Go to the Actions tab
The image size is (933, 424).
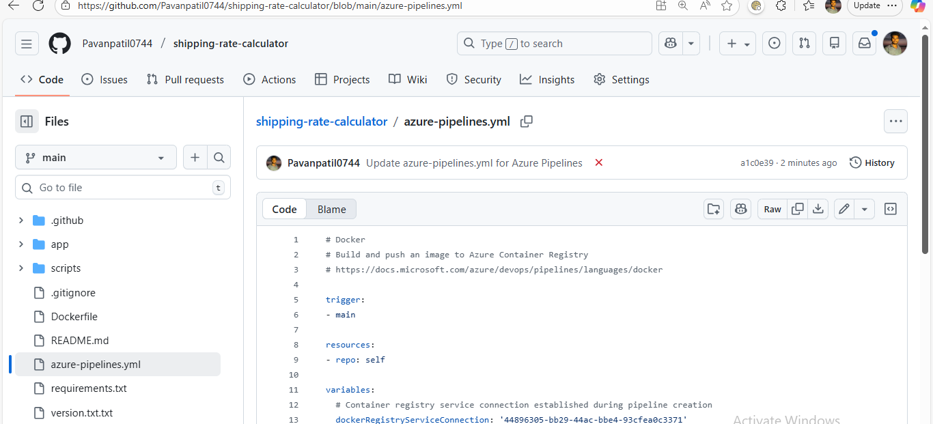tap(270, 80)
